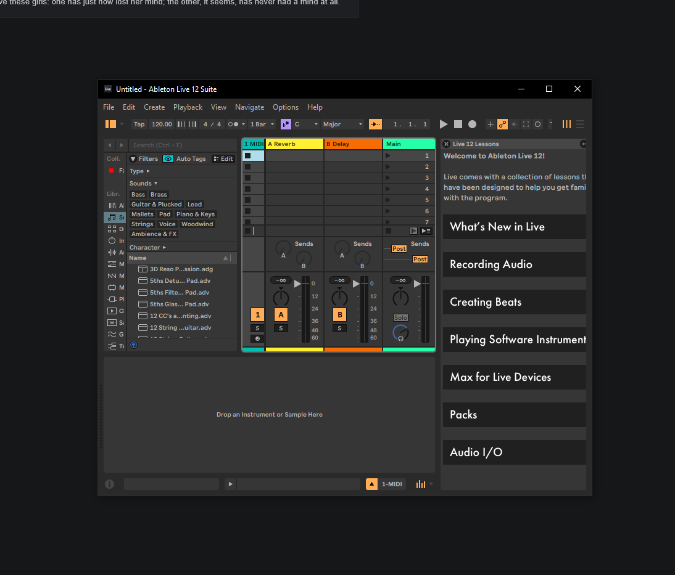
Task: Click the MIDI Arrangement Overdub plus button
Action: click(491, 124)
